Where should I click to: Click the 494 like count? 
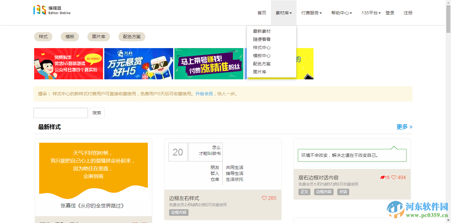click(x=402, y=177)
